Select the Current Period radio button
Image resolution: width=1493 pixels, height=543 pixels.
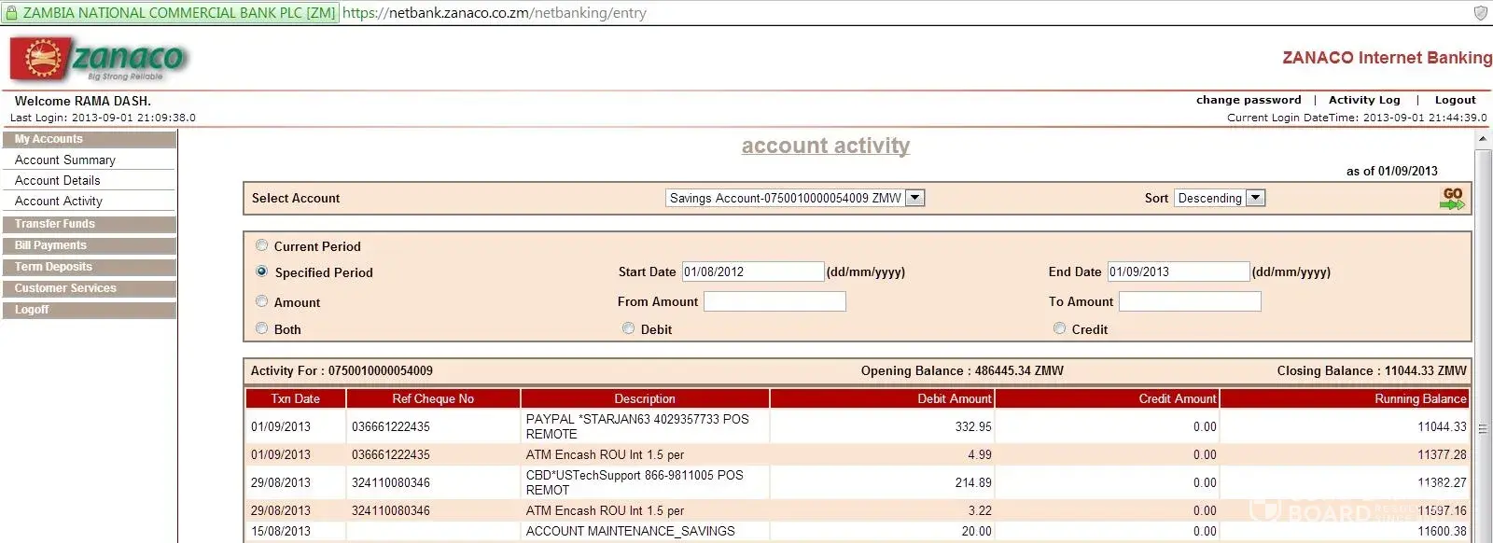262,245
